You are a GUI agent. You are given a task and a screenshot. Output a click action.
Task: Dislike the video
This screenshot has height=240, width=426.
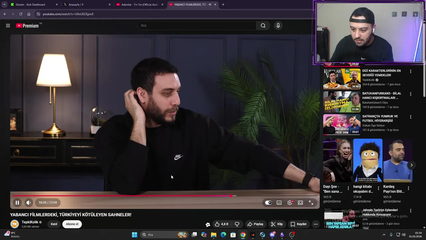coord(237,224)
